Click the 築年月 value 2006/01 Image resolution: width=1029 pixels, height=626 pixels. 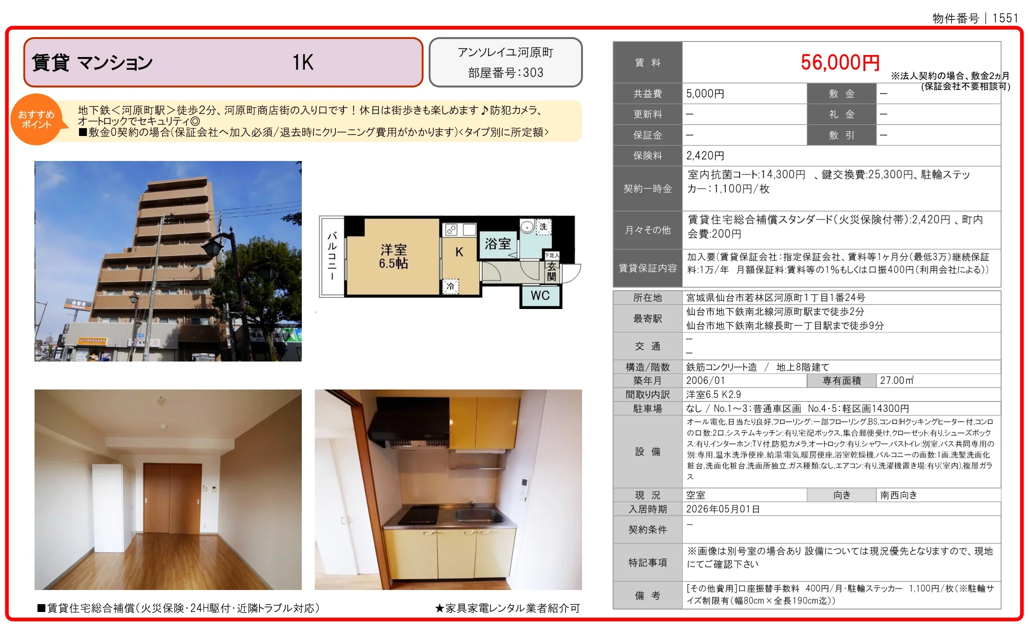pos(705,380)
